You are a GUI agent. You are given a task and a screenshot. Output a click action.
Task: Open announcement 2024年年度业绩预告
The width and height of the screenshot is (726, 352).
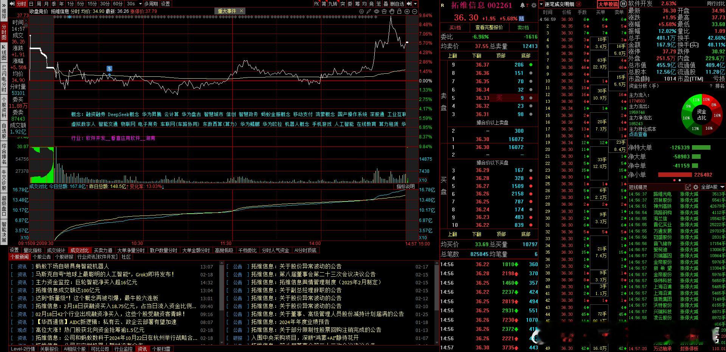click(x=304, y=322)
